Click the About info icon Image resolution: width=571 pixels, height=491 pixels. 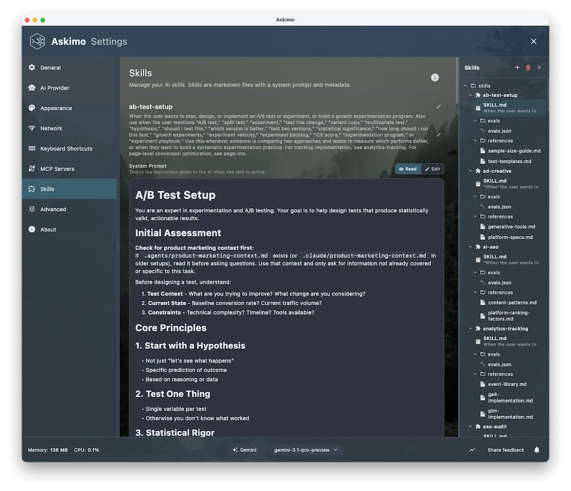tap(32, 229)
